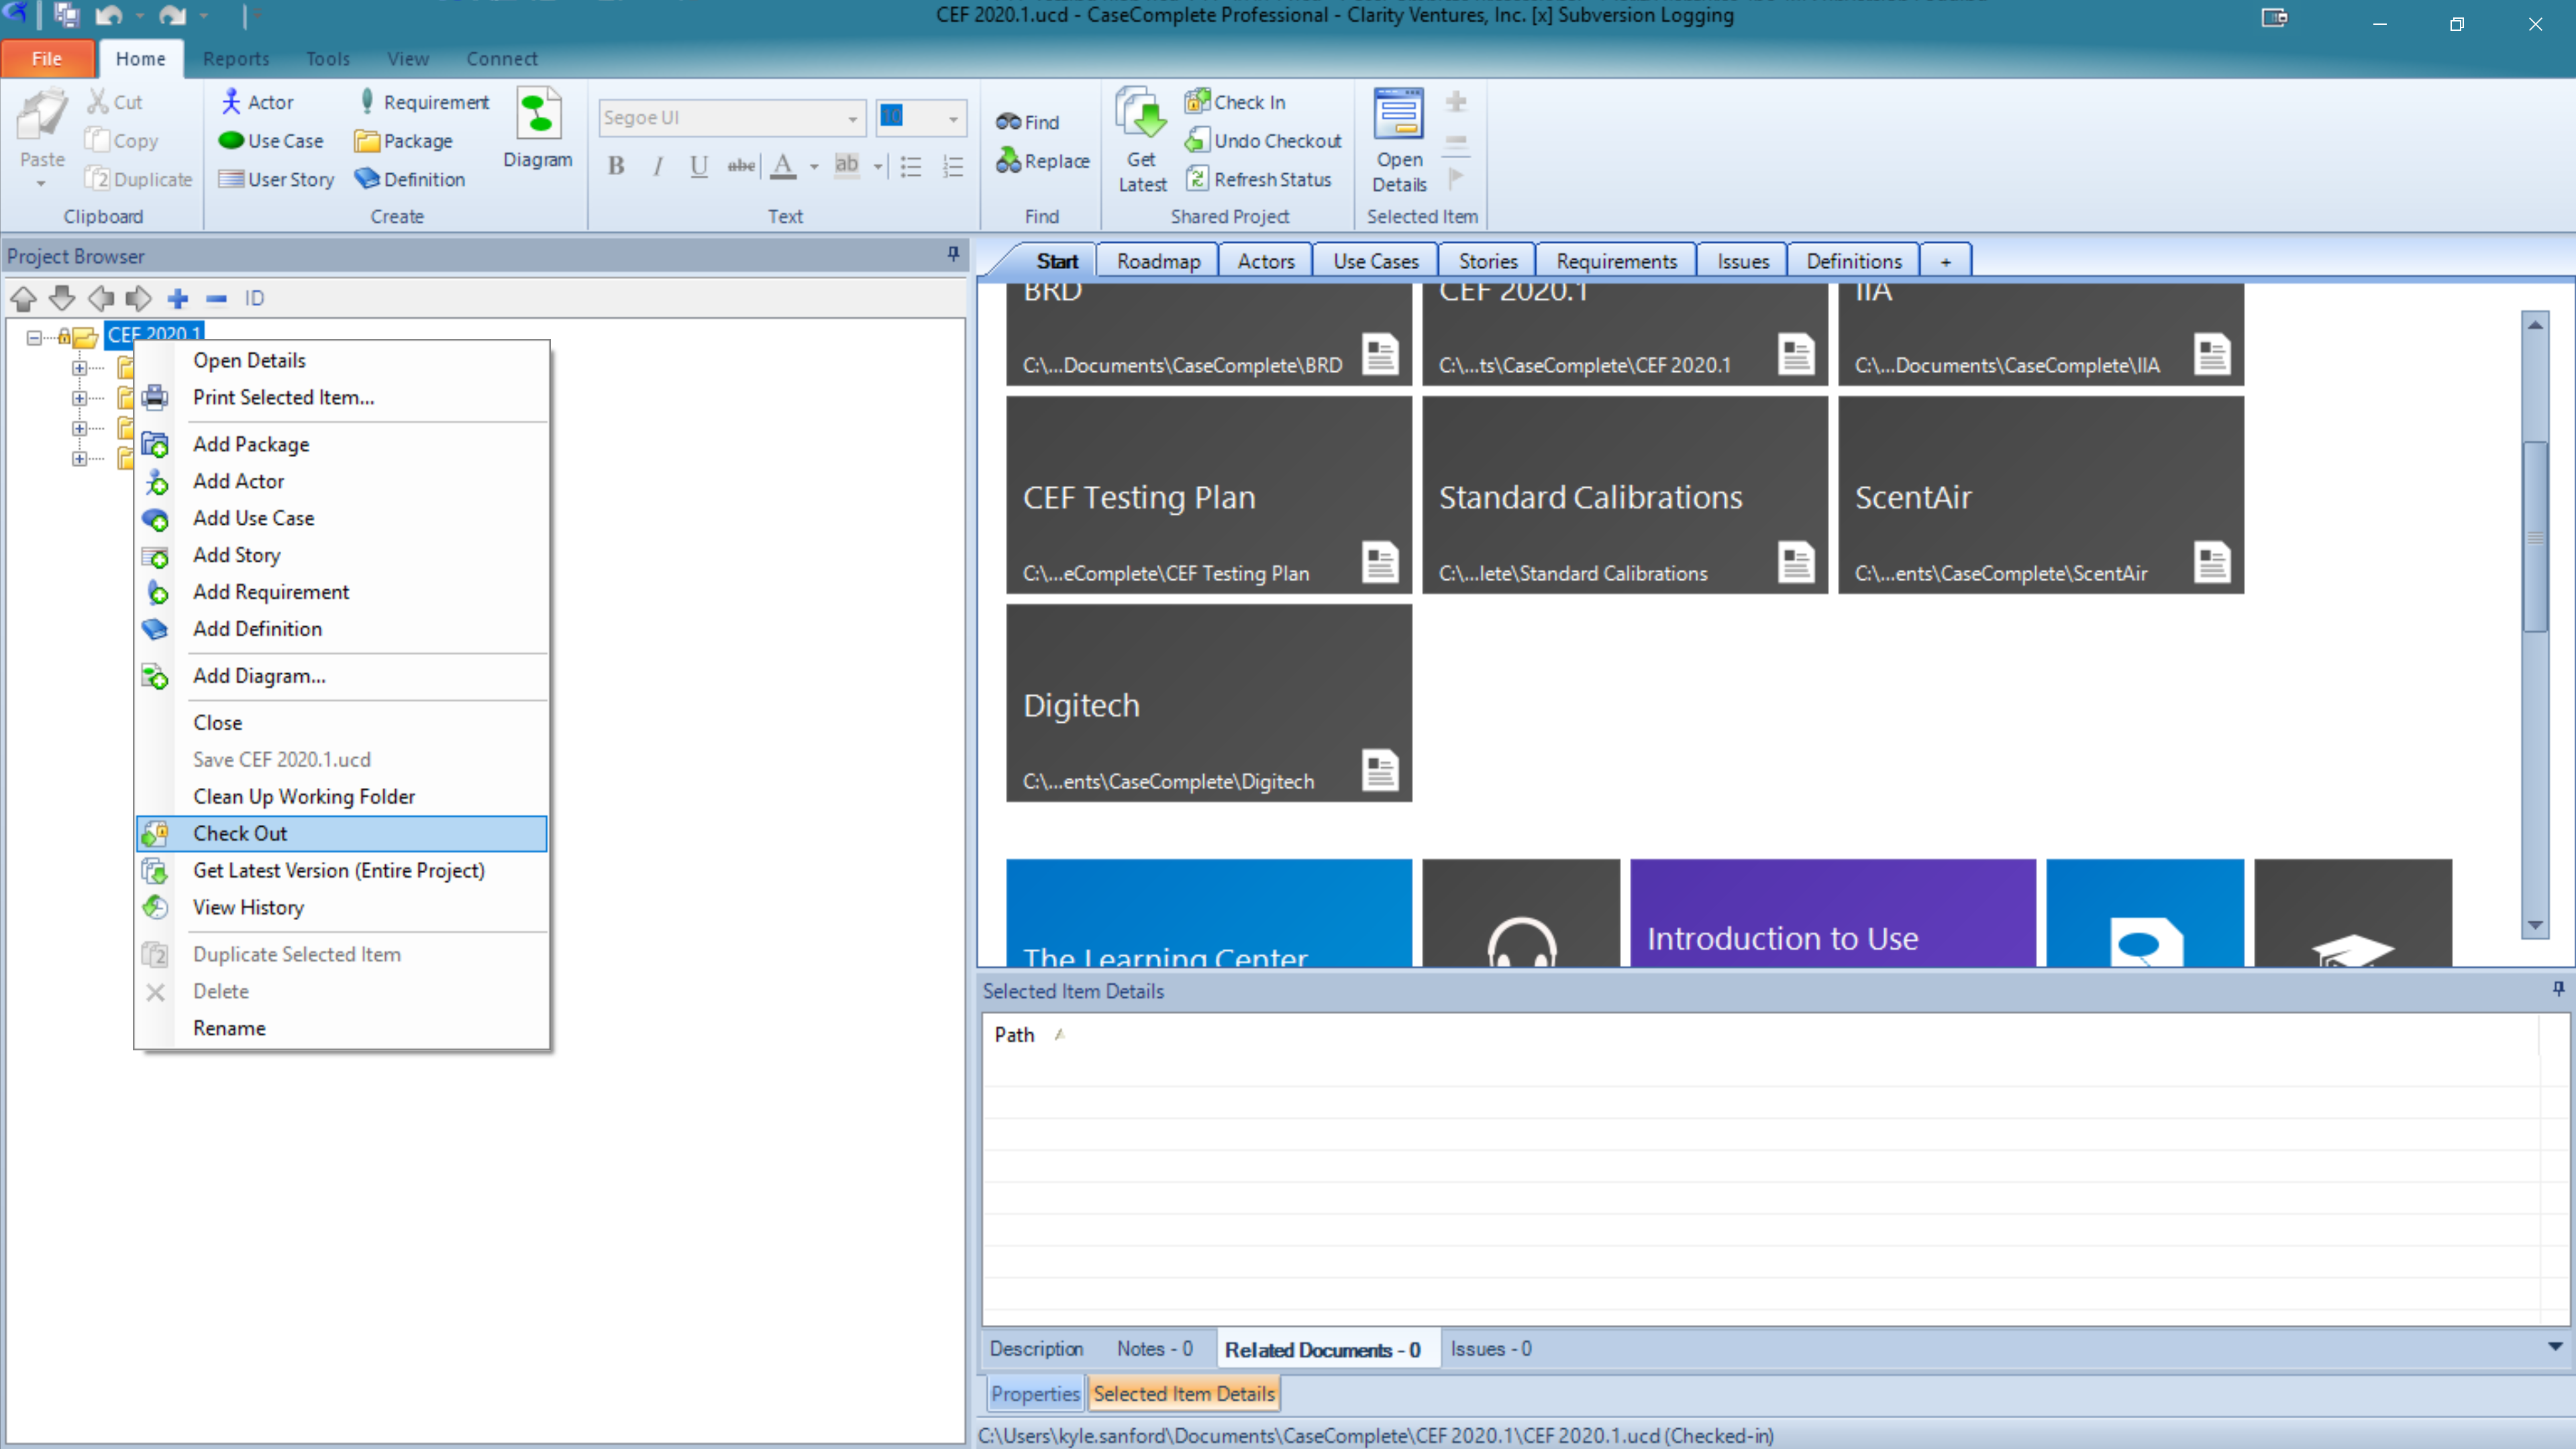Open the Standard Calibrations project tile

pyautogui.click(x=1625, y=495)
